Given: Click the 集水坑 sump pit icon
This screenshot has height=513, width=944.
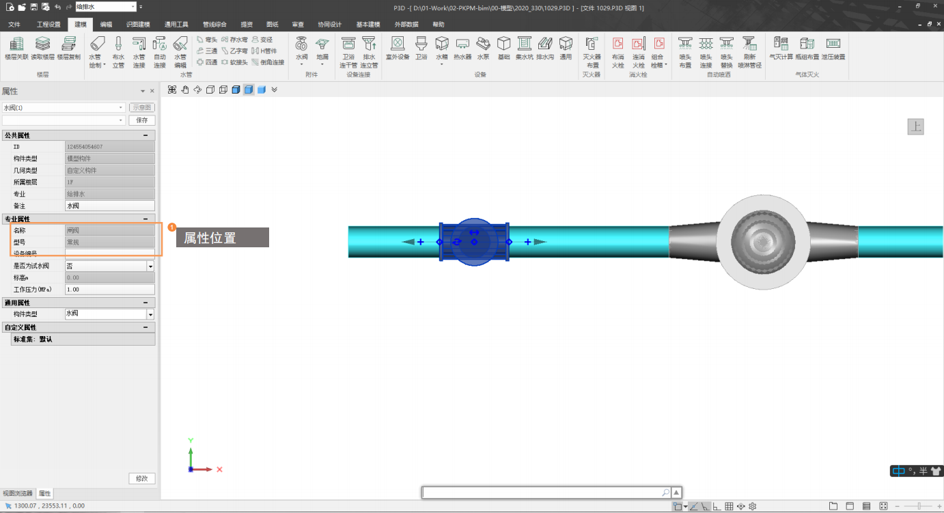Looking at the screenshot, I should click(524, 48).
